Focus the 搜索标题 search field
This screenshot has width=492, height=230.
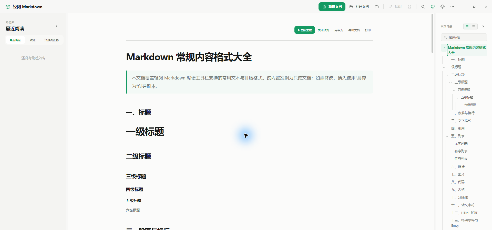pyautogui.click(x=464, y=37)
